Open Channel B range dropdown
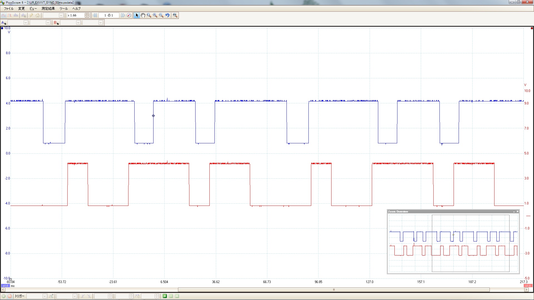Screen dimensions: 534x300 click(x=70, y=22)
